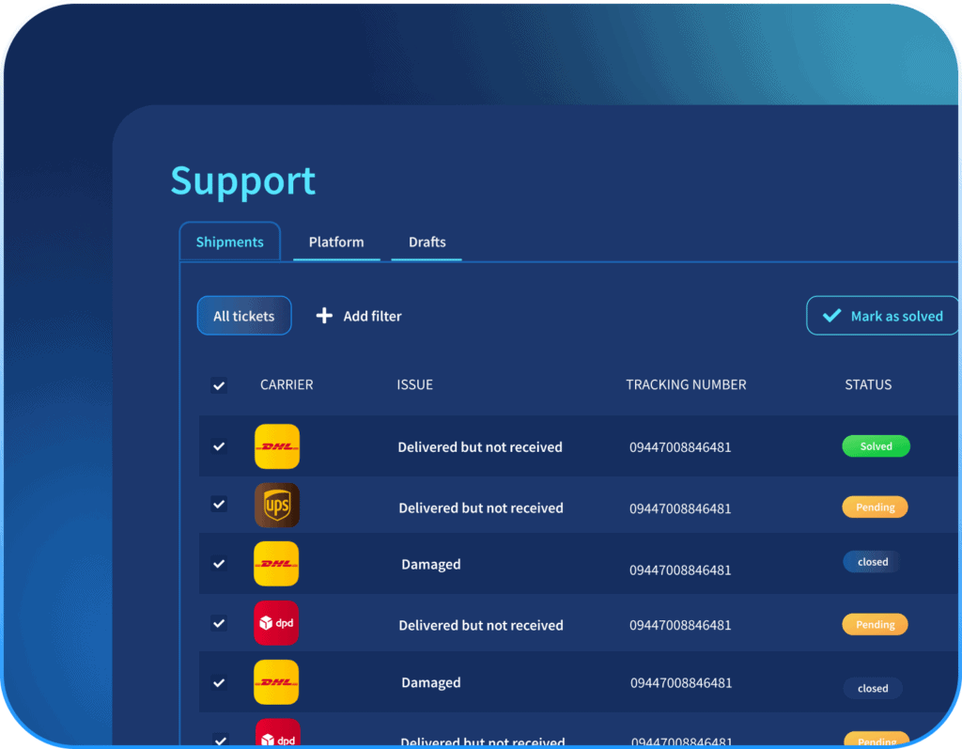Click the TRACKING NUMBER column header
The image size is (962, 749).
pos(686,384)
